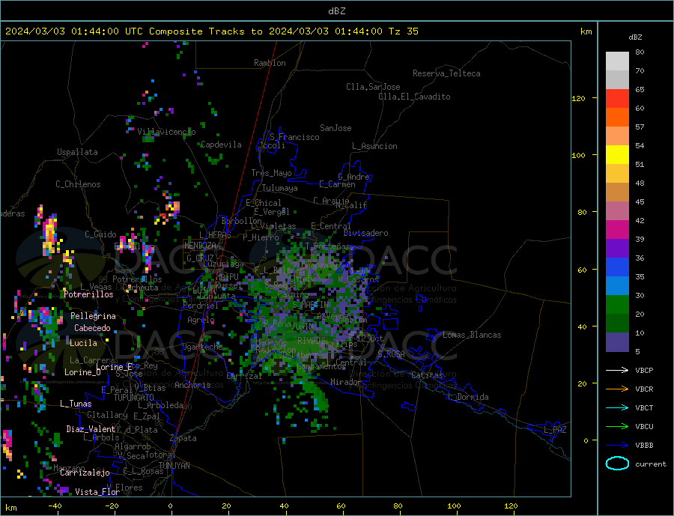This screenshot has height=516, width=674.
Task: Click the Cabecedo place label
Action: 92,328
